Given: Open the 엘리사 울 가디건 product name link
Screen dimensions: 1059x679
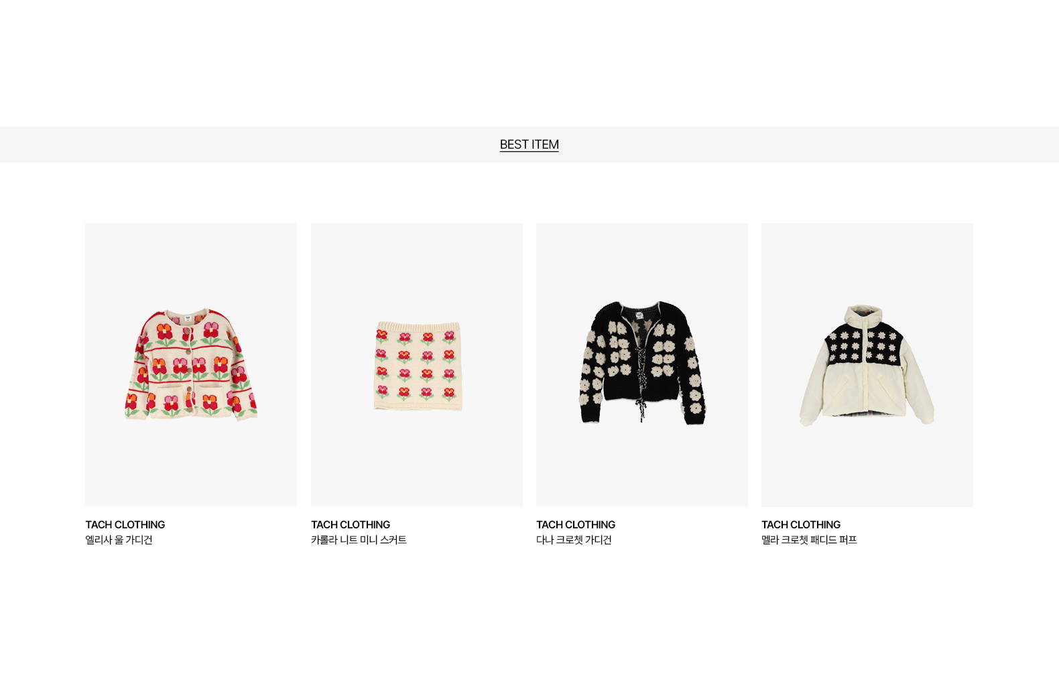Looking at the screenshot, I should click(x=119, y=540).
